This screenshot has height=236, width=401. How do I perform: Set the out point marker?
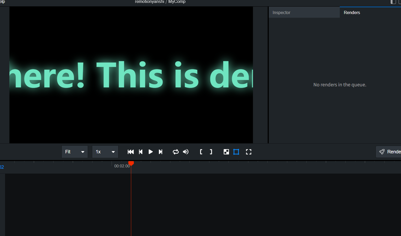pyautogui.click(x=211, y=152)
